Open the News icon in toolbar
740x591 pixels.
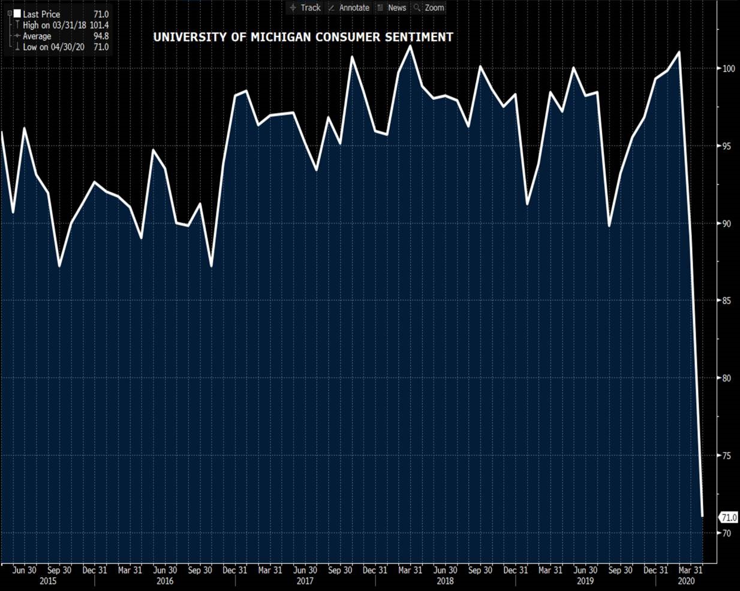380,8
